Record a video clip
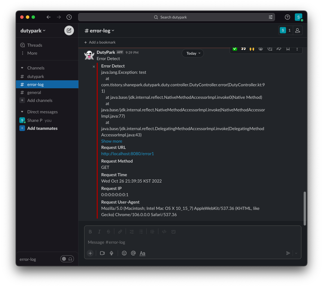Image resolution: width=323 pixels, height=287 pixels. point(102,253)
